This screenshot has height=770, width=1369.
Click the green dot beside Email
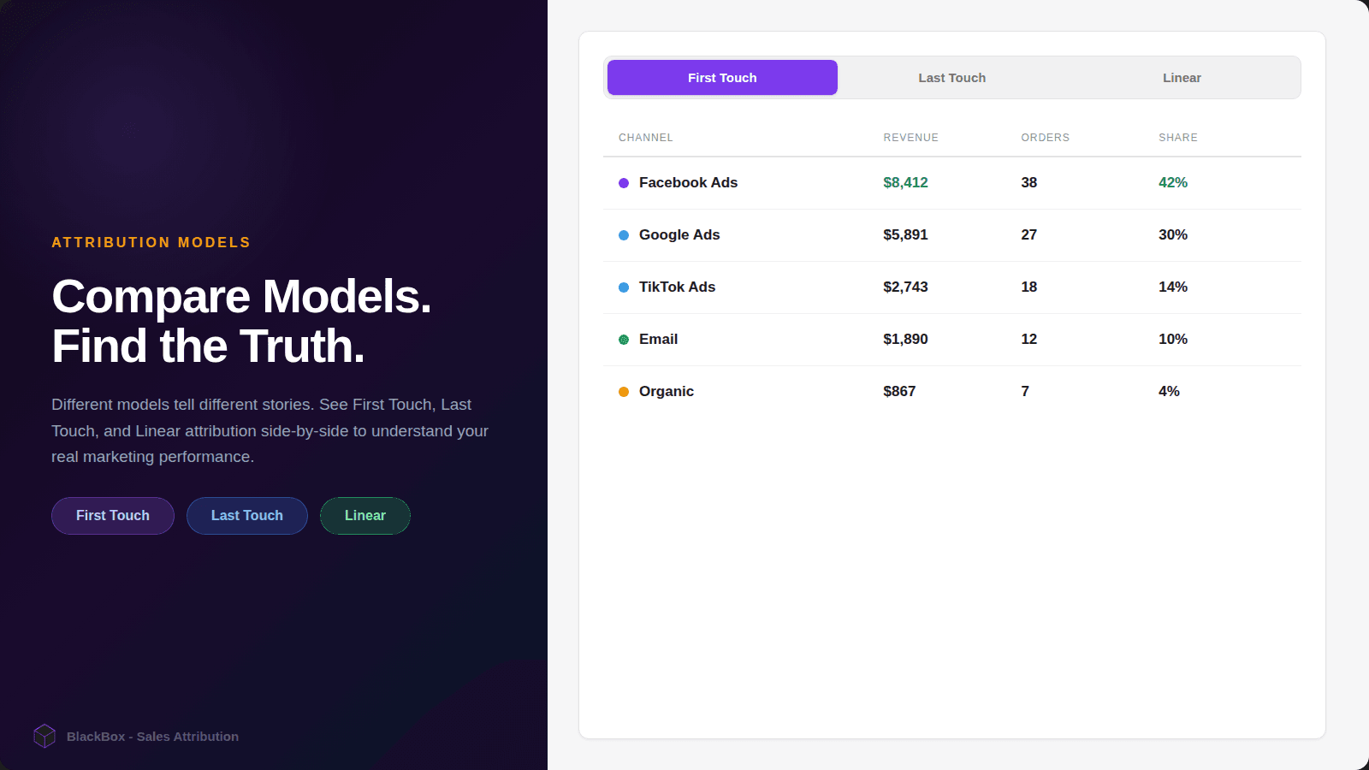click(x=622, y=340)
